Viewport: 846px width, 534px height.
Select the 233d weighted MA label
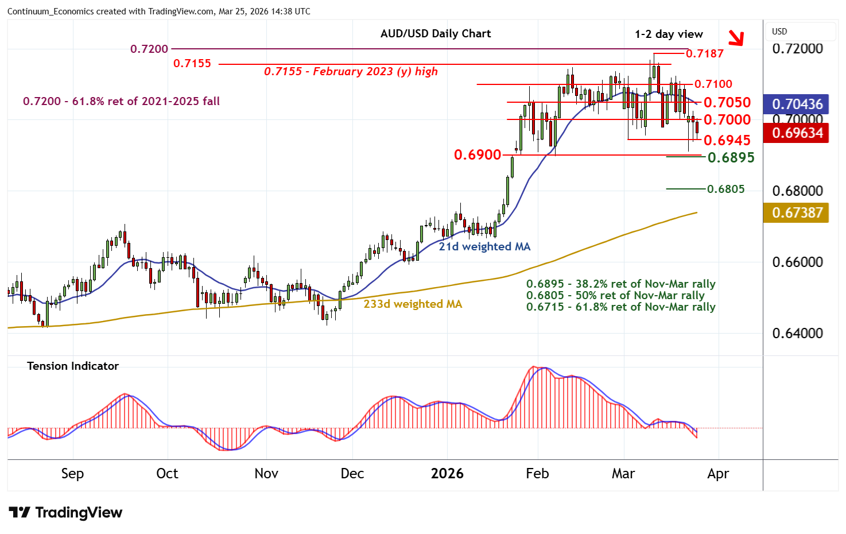[x=413, y=304]
